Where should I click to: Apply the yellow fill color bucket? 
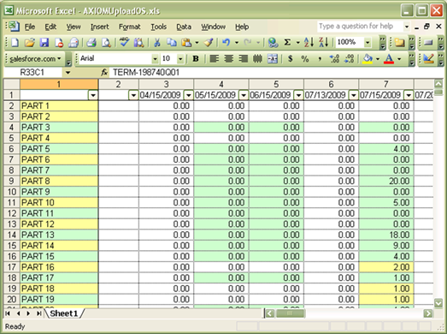pyautogui.click(x=368, y=59)
